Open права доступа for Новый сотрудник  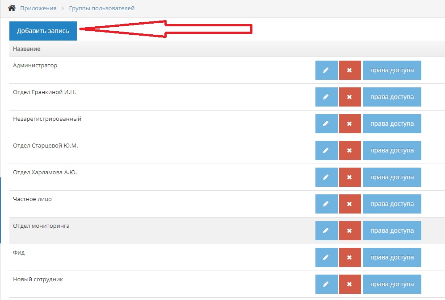pos(392,284)
